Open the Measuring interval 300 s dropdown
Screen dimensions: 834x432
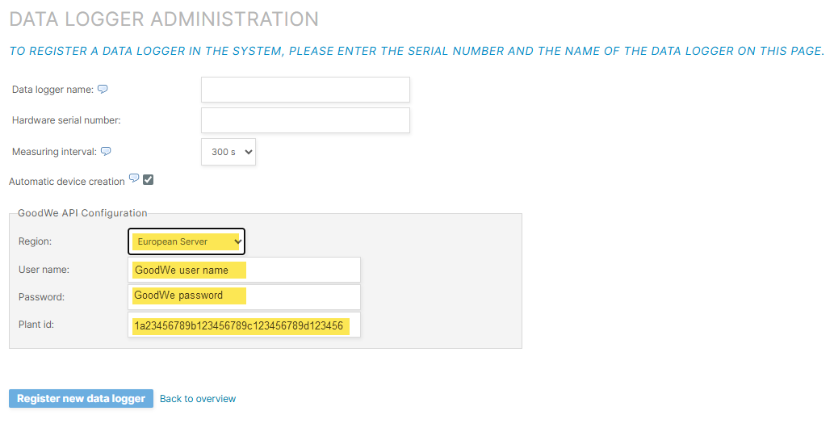228,152
